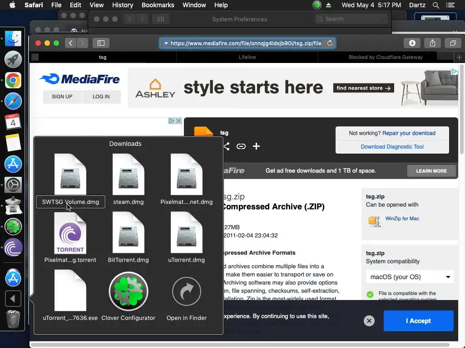The height and width of the screenshot is (348, 465).
Task: Copy link icon for tsg file
Action: coord(241,146)
